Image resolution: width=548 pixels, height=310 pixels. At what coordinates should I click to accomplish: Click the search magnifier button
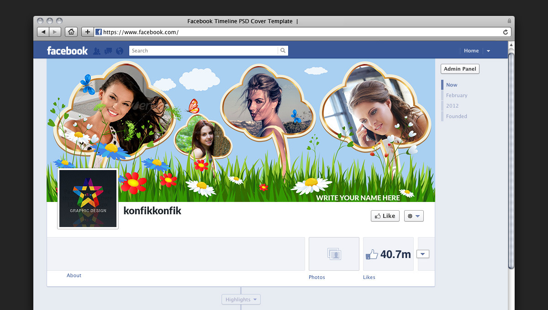click(283, 51)
